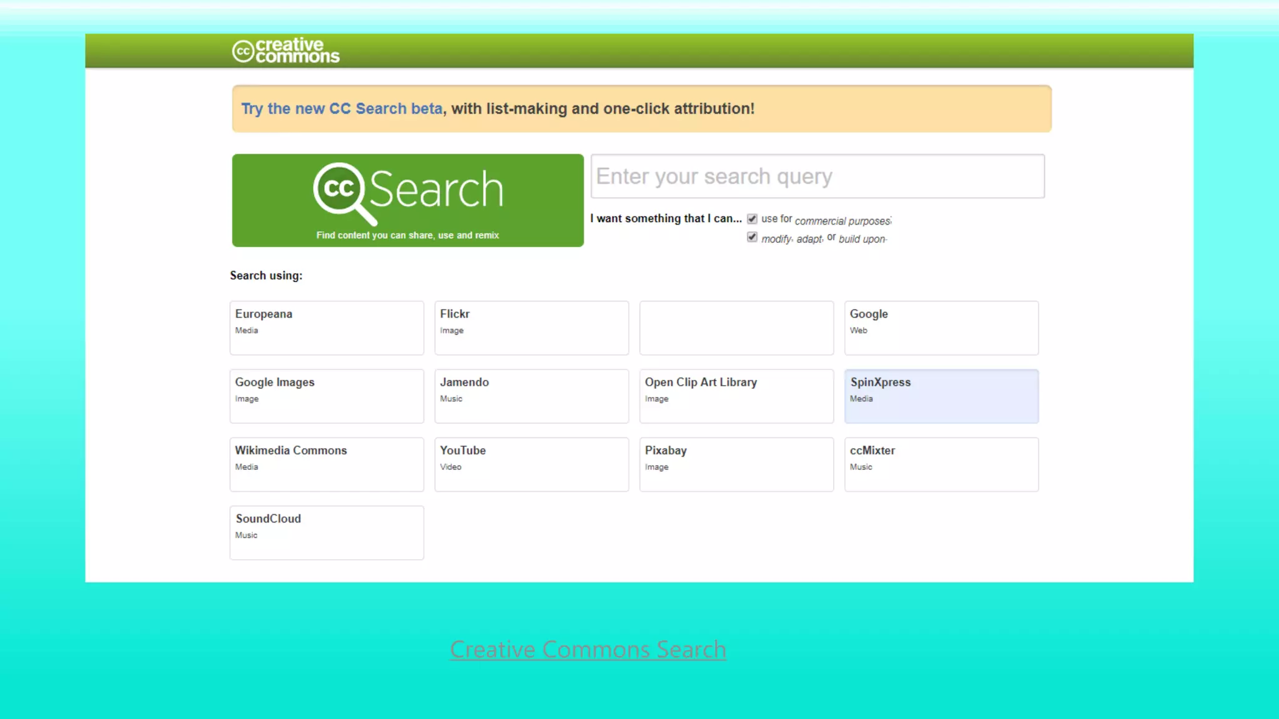Click the Creative Commons Search link at bottom
The image size is (1279, 719).
(x=588, y=649)
